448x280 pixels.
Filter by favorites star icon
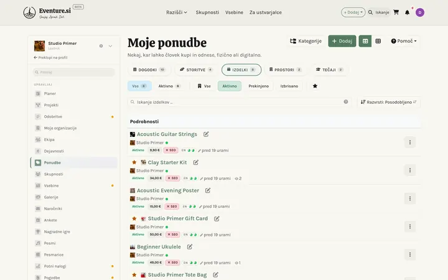point(315,86)
